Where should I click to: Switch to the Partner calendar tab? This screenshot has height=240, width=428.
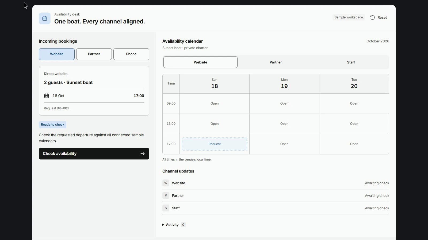pos(276,62)
